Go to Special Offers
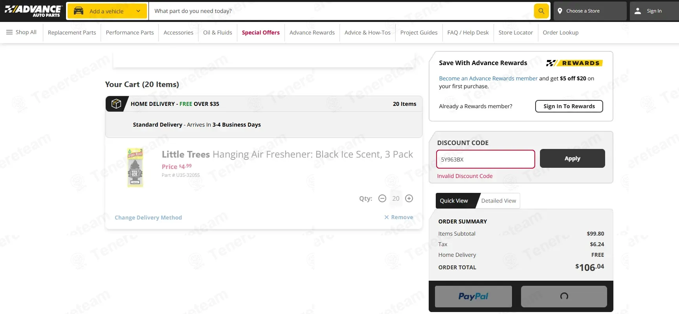Image resolution: width=679 pixels, height=314 pixels. [x=261, y=33]
